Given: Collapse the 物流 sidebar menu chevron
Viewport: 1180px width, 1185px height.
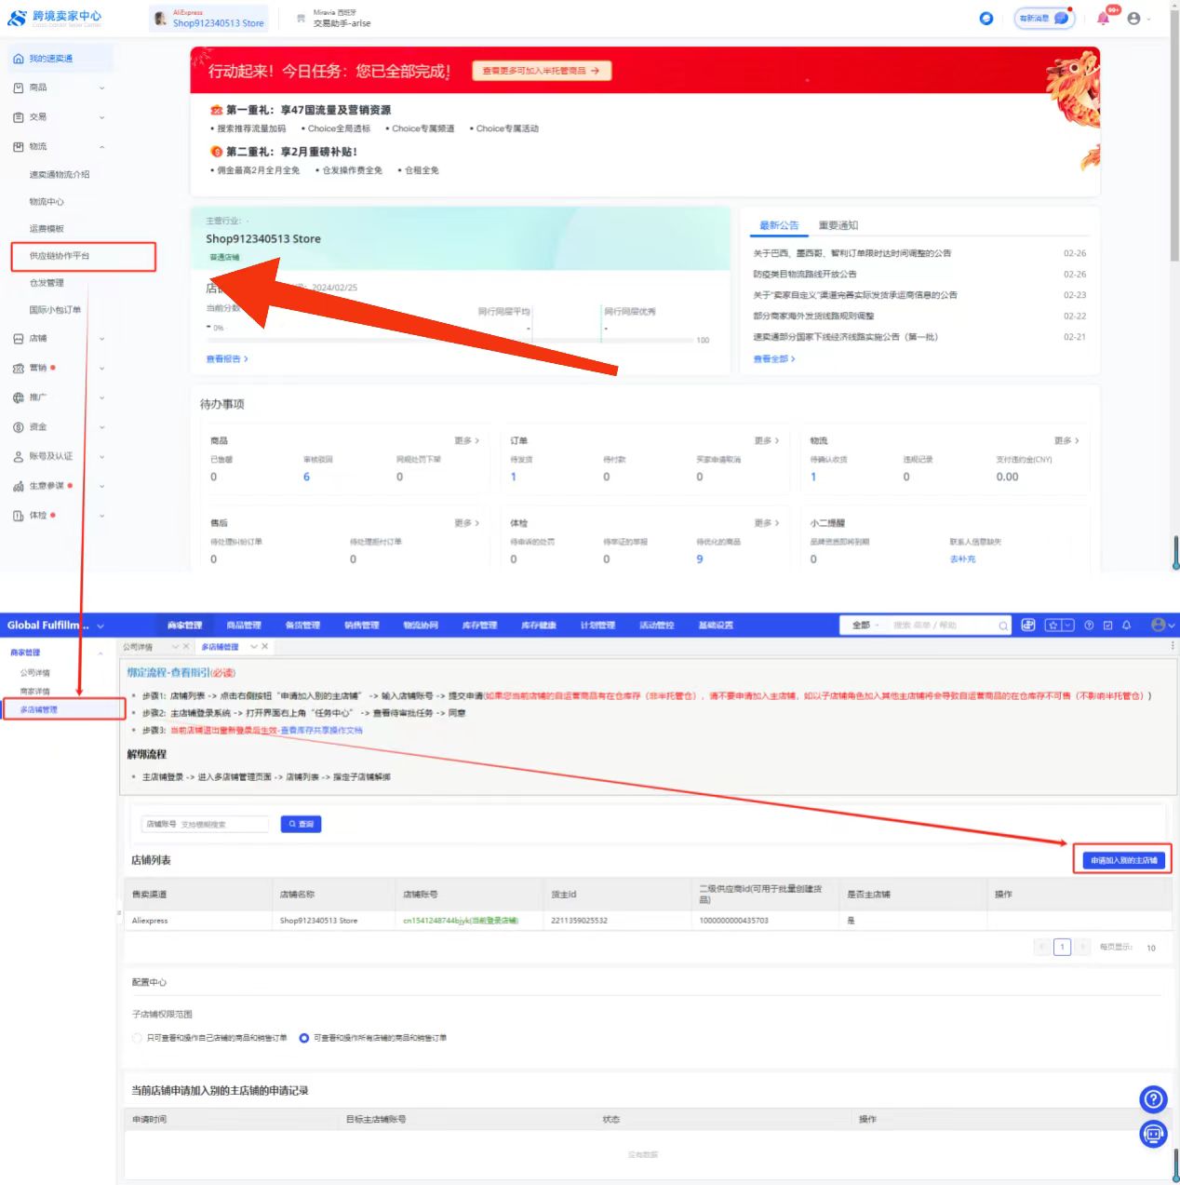Looking at the screenshot, I should pos(101,146).
